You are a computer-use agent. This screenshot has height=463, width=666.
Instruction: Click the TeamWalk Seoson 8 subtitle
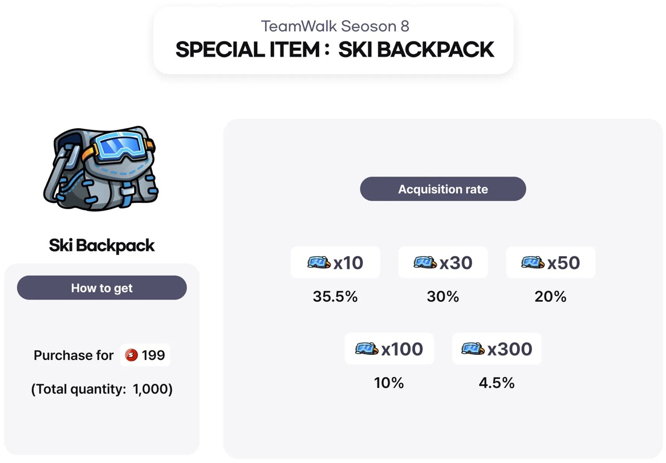[x=335, y=26]
